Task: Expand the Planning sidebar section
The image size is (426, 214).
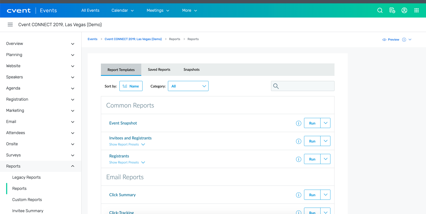Action: point(41,55)
